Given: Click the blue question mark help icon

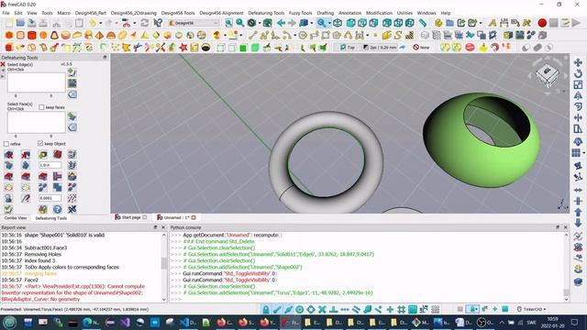Looking at the screenshot, I should click(57, 209).
